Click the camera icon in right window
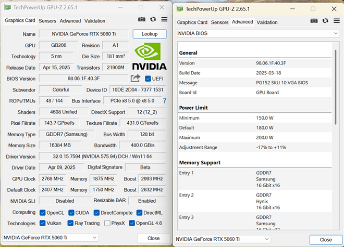The height and width of the screenshot is (247, 344). point(314,21)
